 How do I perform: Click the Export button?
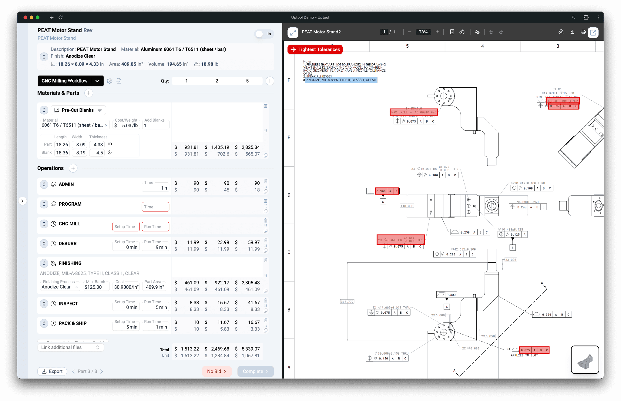[x=52, y=371]
